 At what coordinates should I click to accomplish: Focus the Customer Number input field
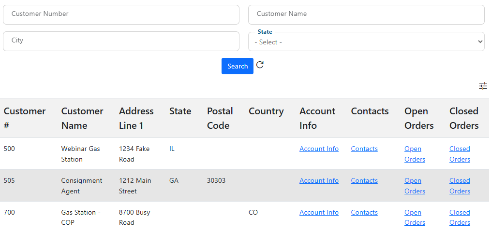pos(121,14)
